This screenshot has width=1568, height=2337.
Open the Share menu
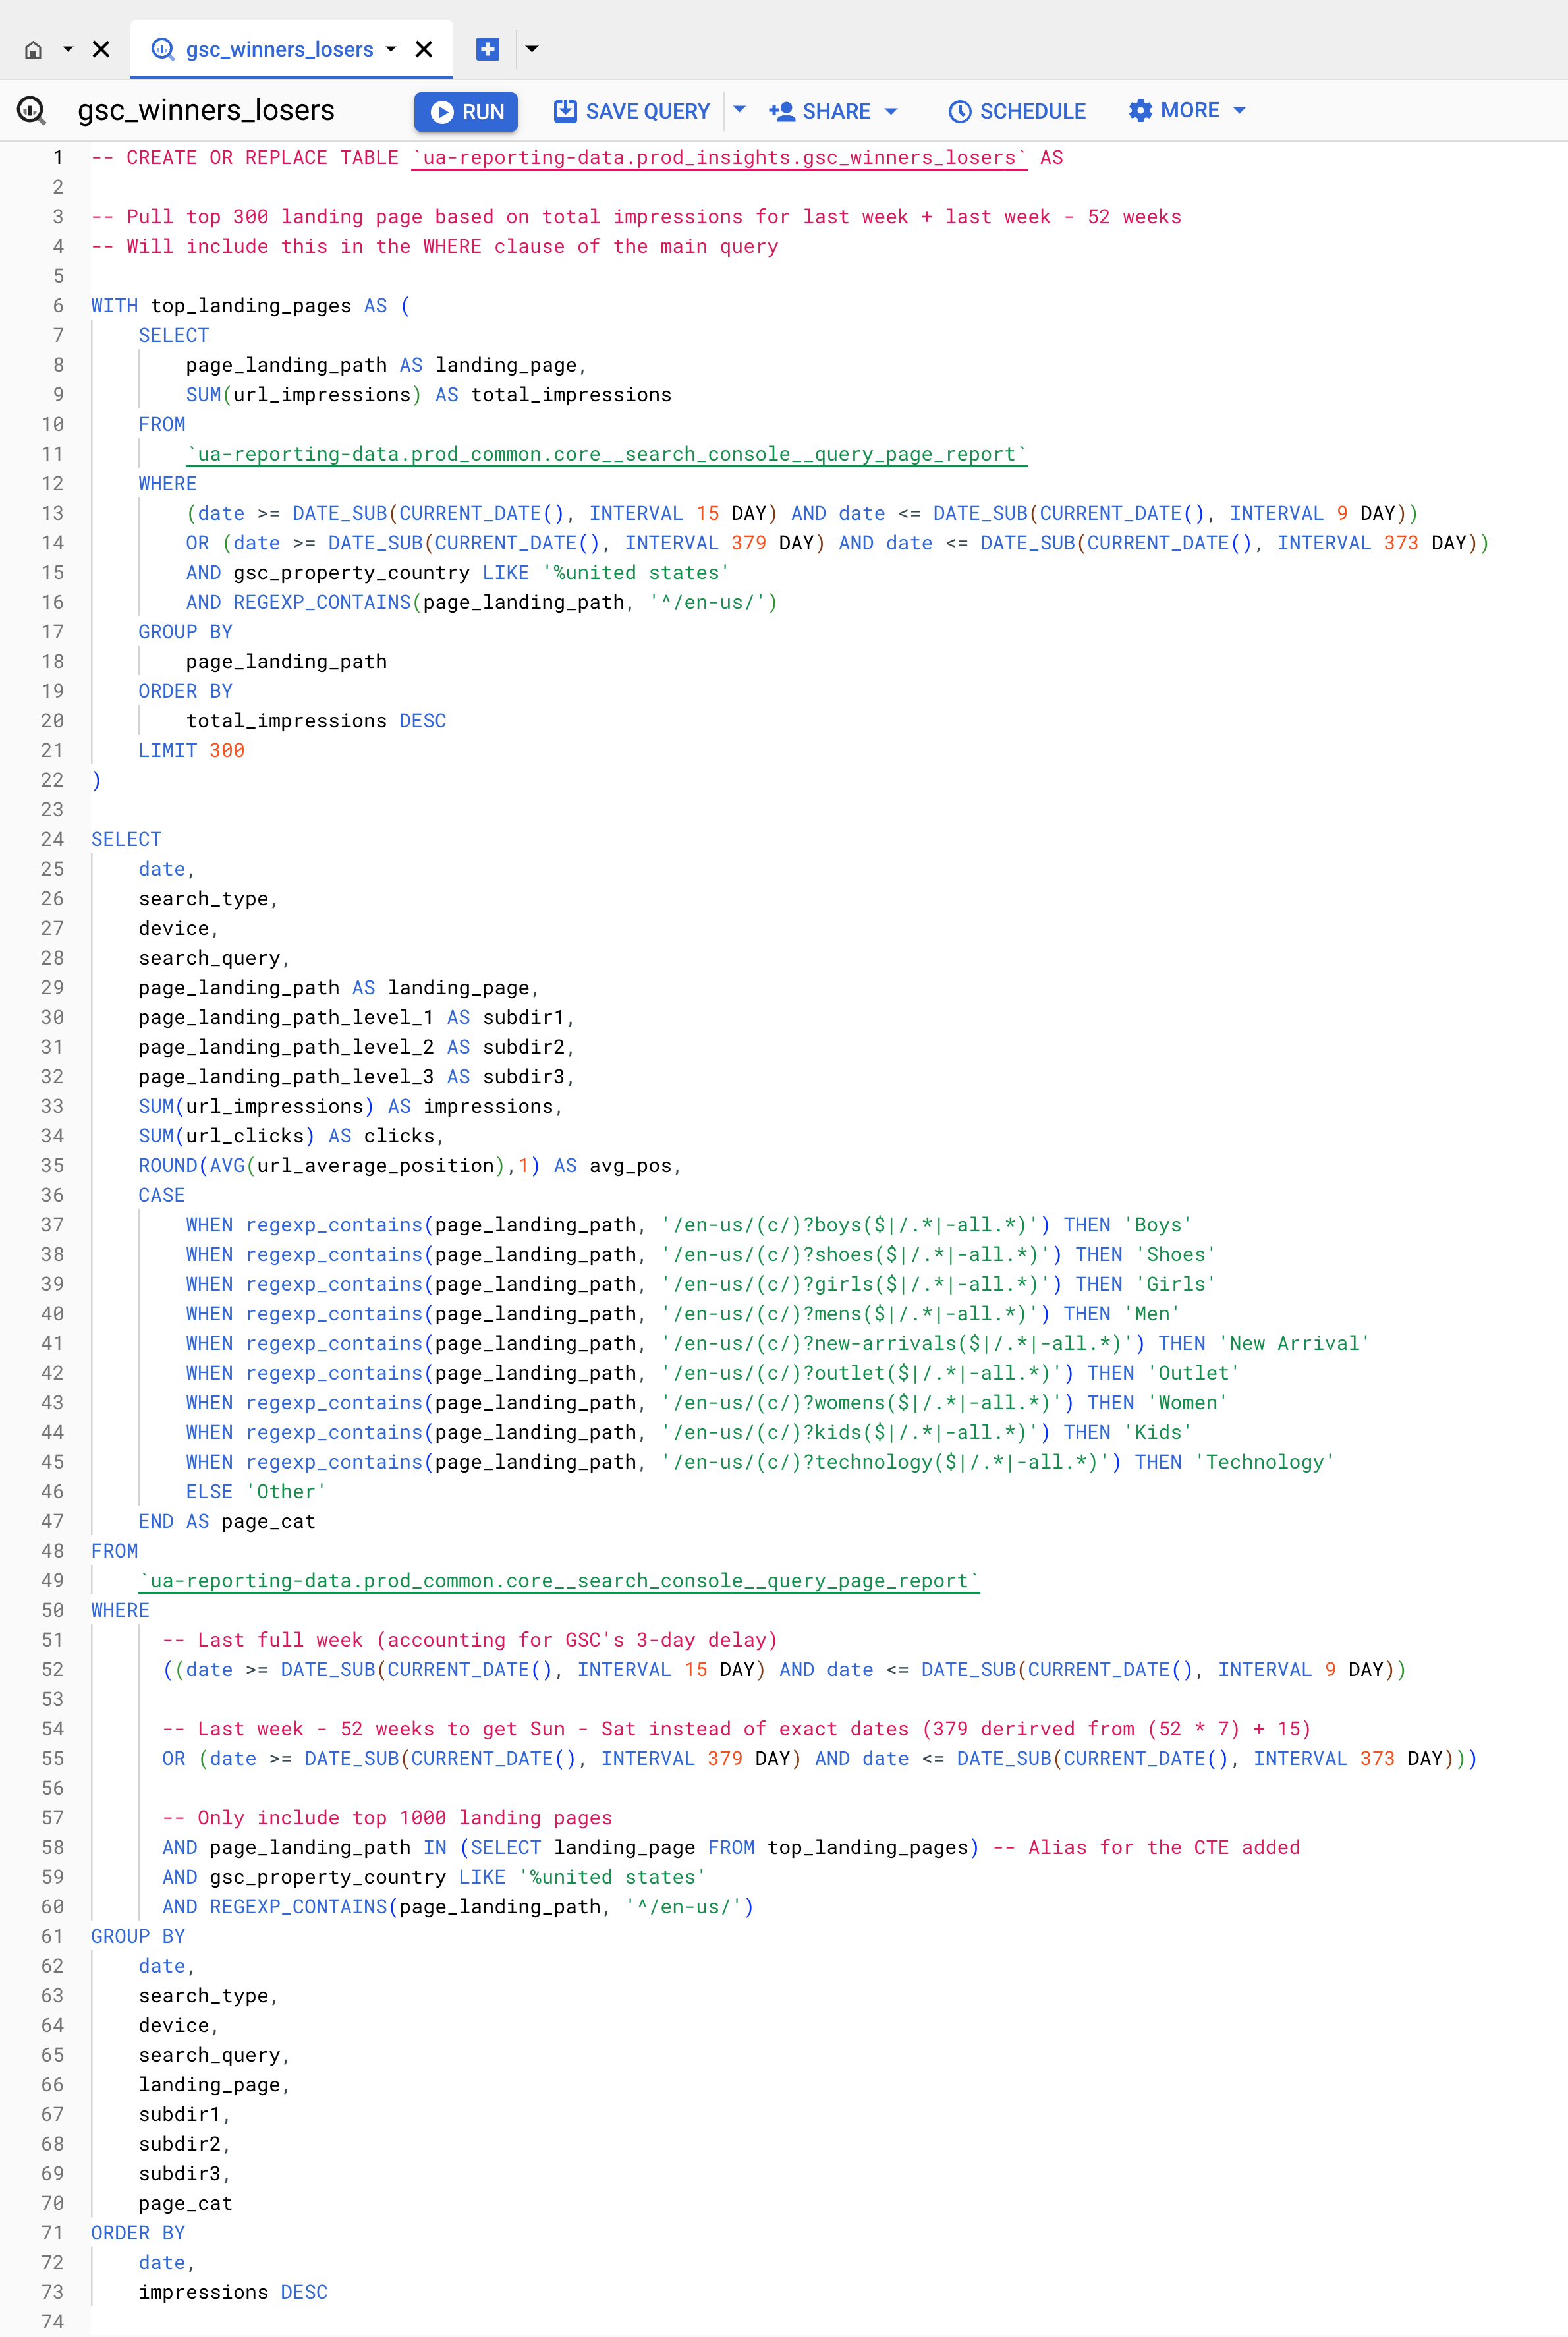832,111
